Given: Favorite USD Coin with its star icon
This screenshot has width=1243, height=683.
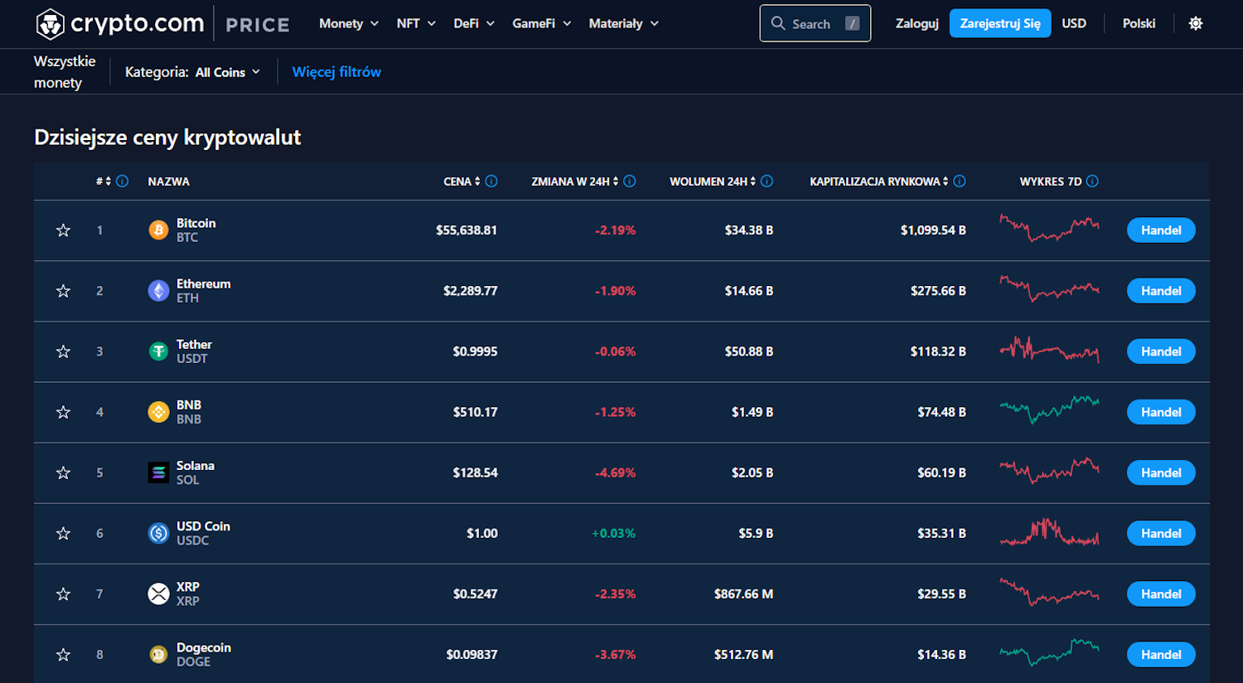Looking at the screenshot, I should (x=63, y=533).
